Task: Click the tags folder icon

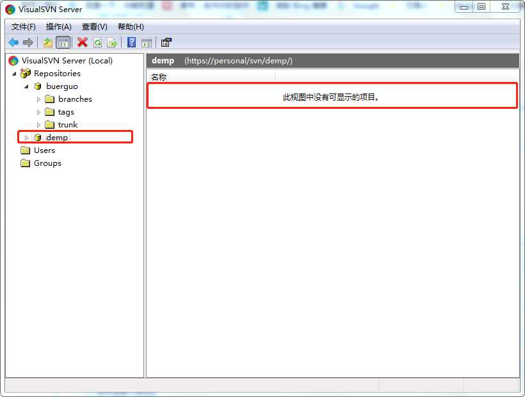Action: (x=49, y=112)
